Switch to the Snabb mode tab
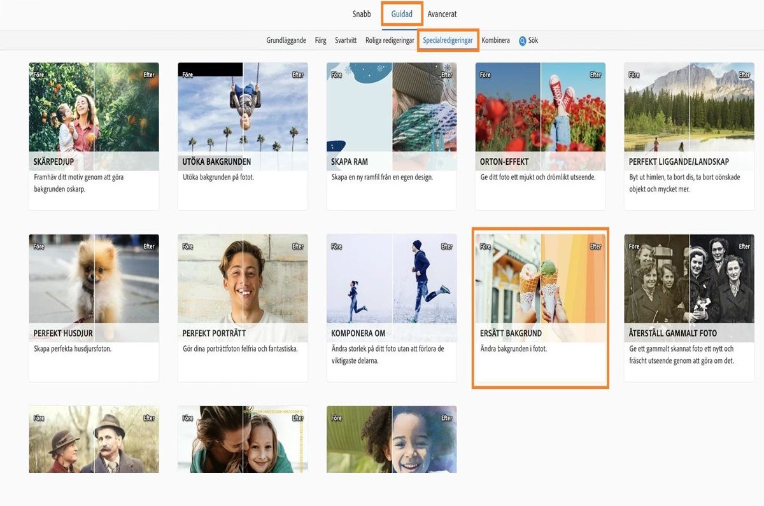 pos(362,14)
